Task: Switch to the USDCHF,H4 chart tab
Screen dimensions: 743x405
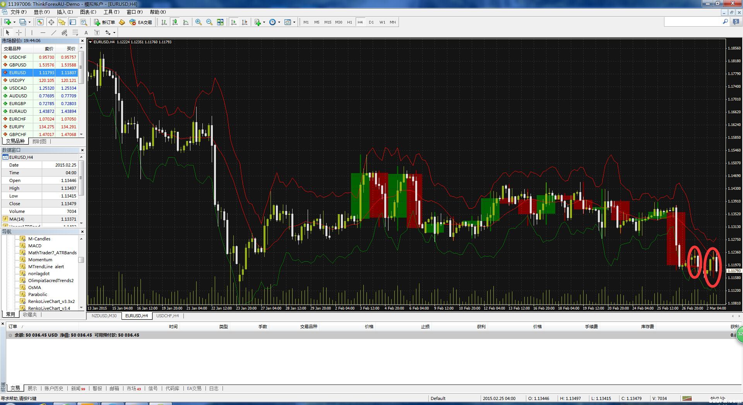Action: [168, 316]
